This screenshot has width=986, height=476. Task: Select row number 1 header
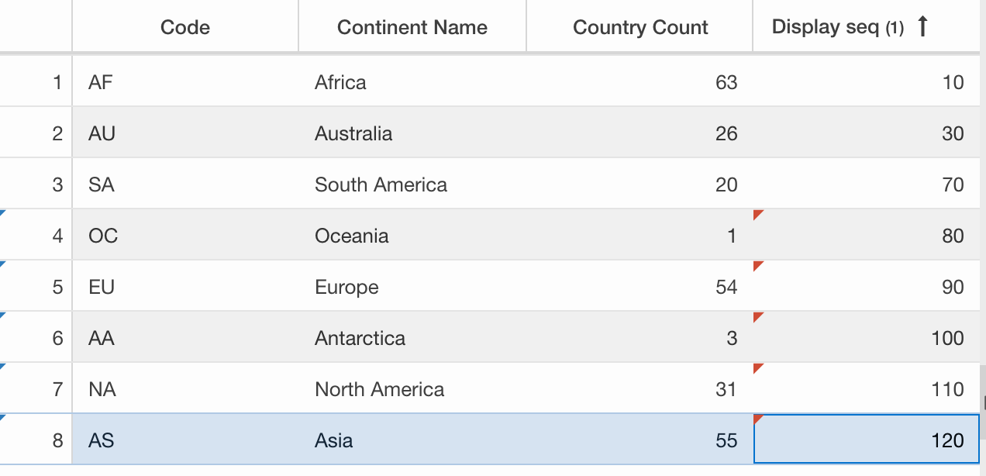36,81
